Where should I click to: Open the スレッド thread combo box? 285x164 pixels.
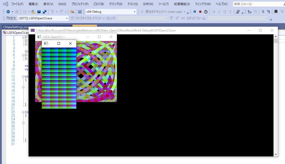point(142,18)
